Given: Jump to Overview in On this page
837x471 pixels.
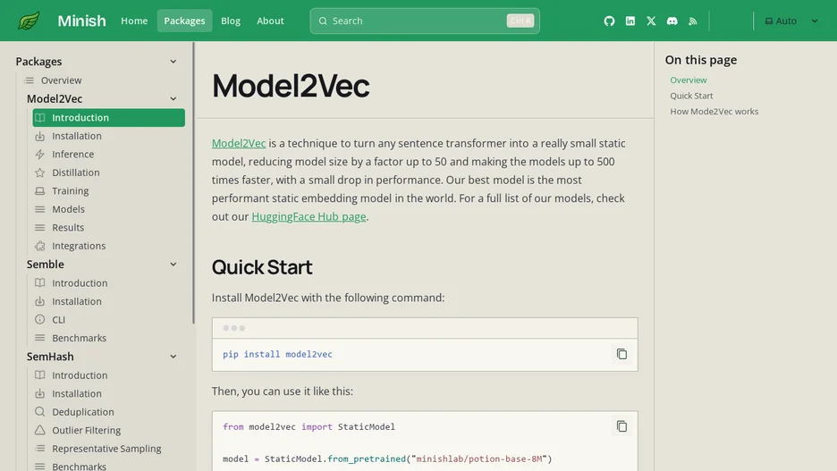Looking at the screenshot, I should tap(688, 80).
